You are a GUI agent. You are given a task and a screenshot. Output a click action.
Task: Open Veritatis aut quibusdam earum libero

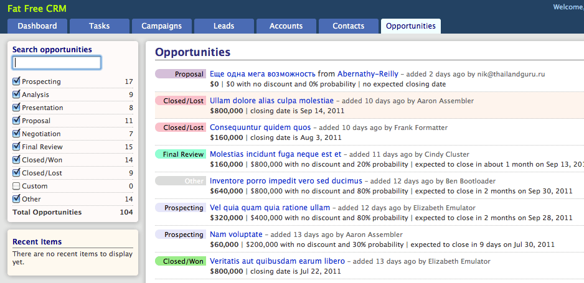pos(277,261)
